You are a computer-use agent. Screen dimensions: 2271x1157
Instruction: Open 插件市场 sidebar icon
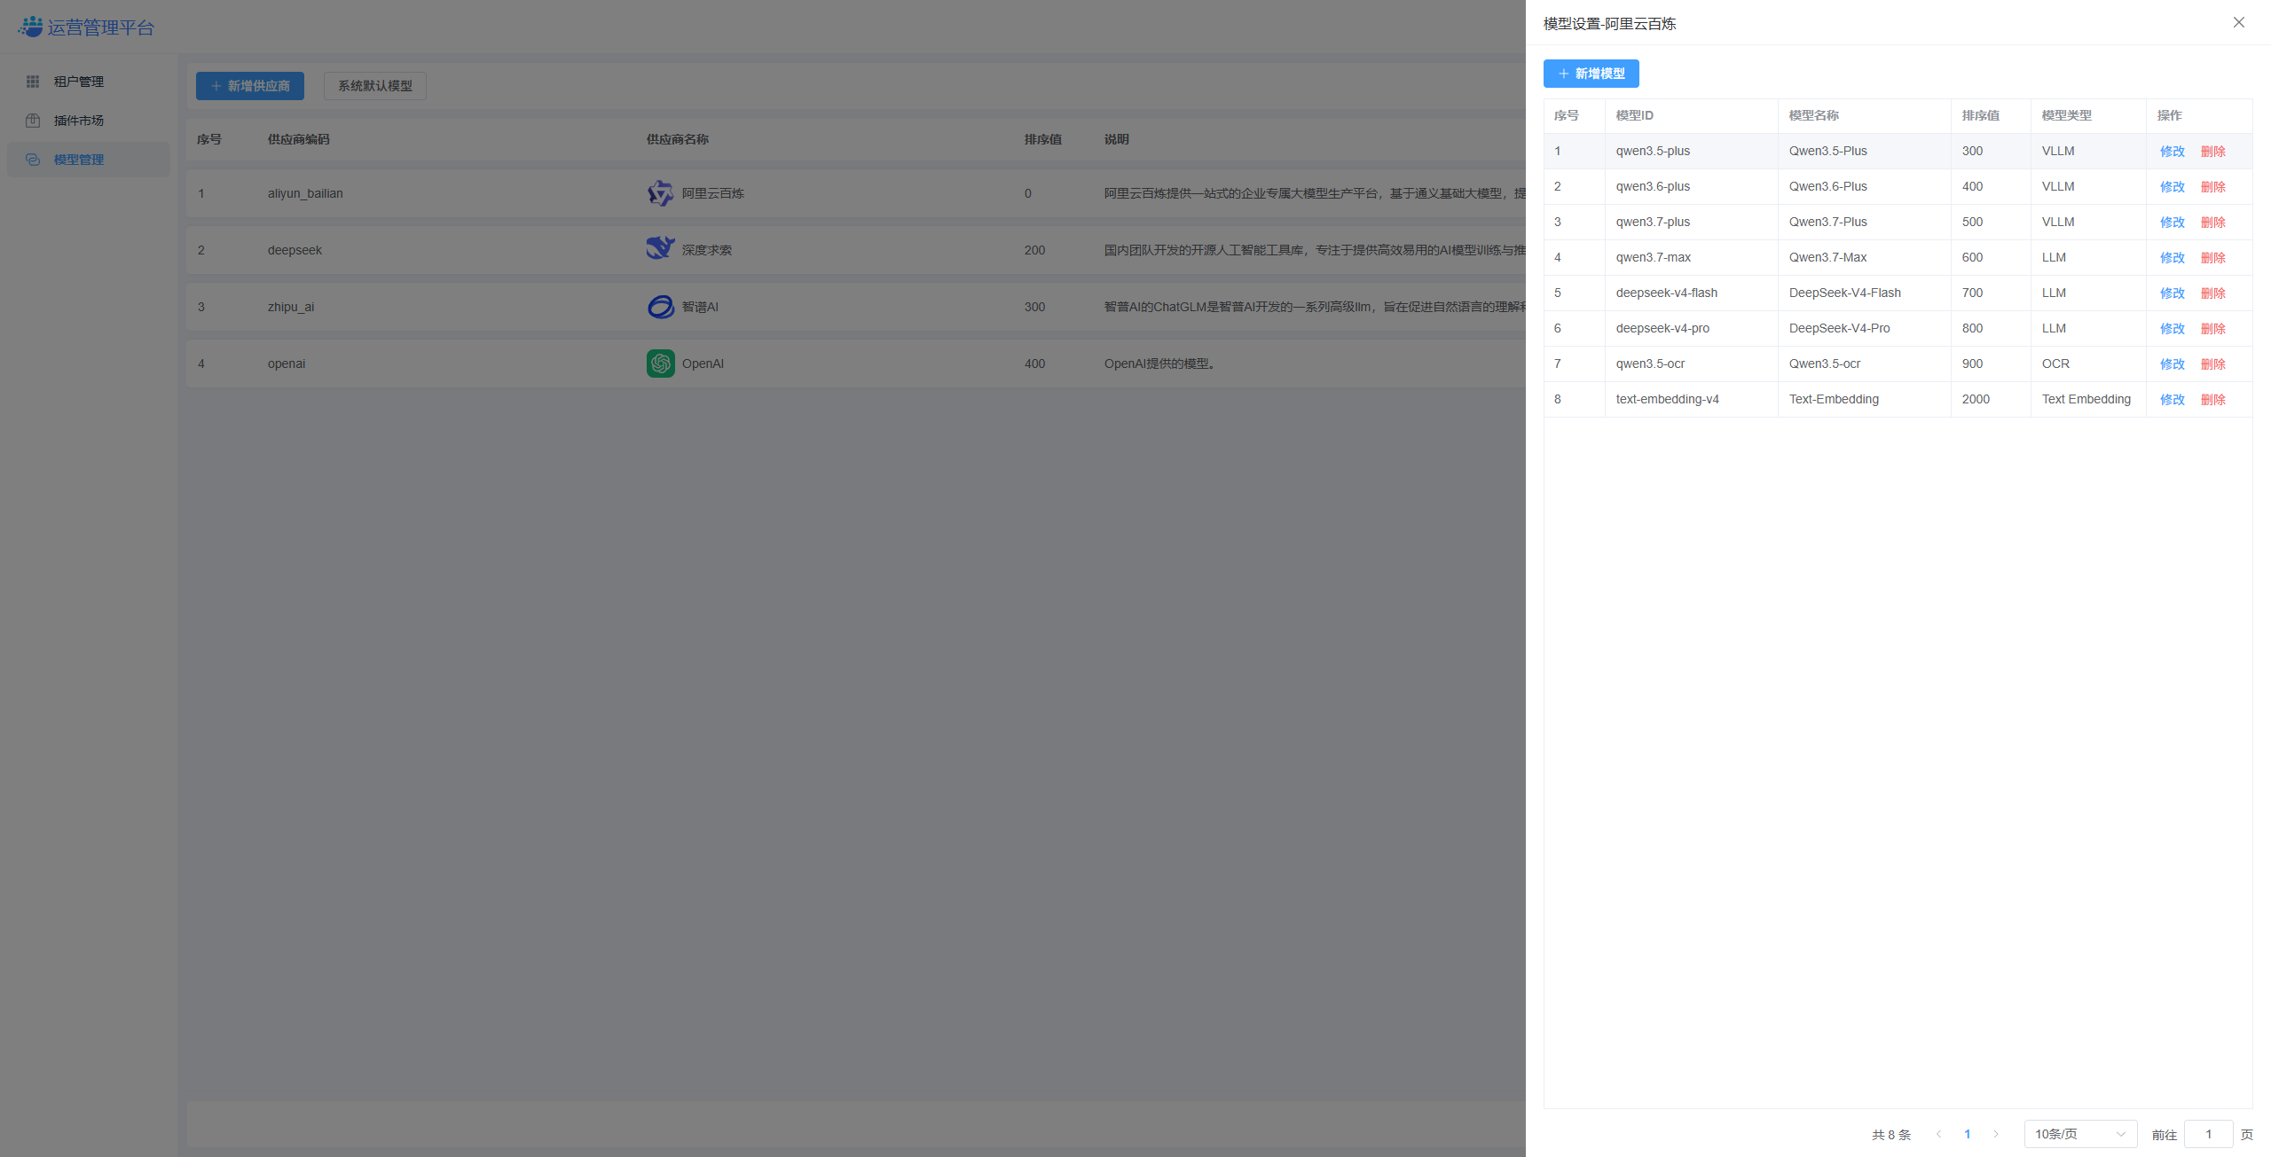33,121
